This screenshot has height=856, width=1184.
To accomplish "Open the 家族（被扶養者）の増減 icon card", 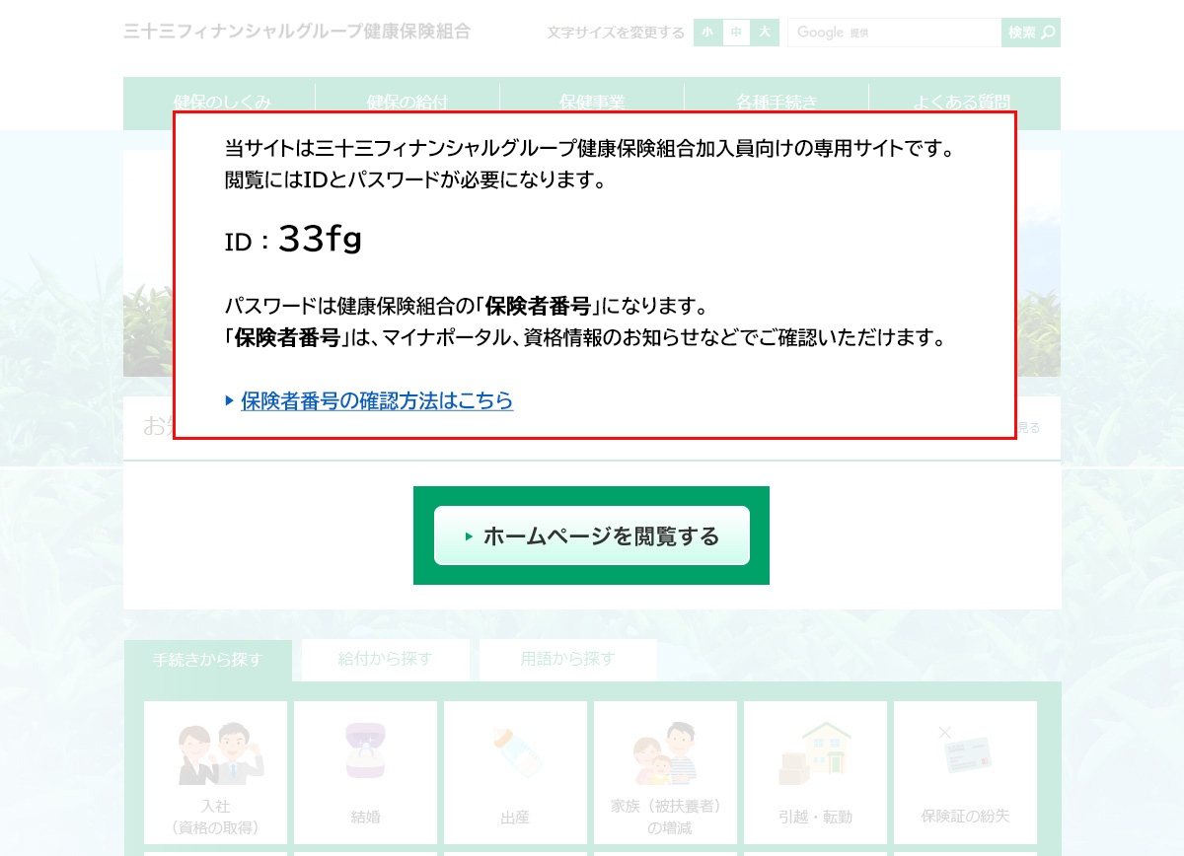I will [665, 772].
